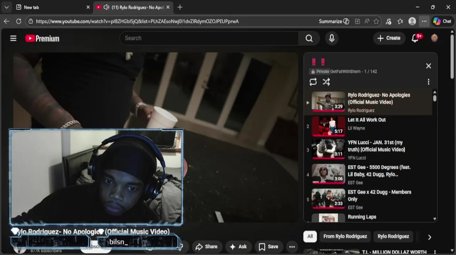Open playlist three-dot options menu
The image size is (456, 255).
pos(428,82)
